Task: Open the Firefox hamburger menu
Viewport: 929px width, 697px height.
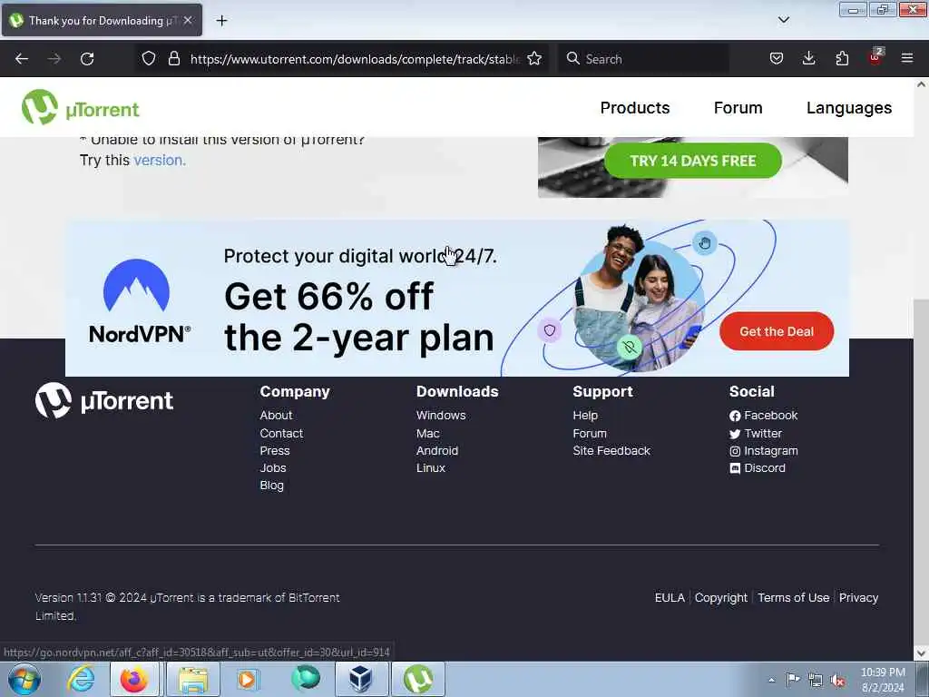Action: (907, 58)
